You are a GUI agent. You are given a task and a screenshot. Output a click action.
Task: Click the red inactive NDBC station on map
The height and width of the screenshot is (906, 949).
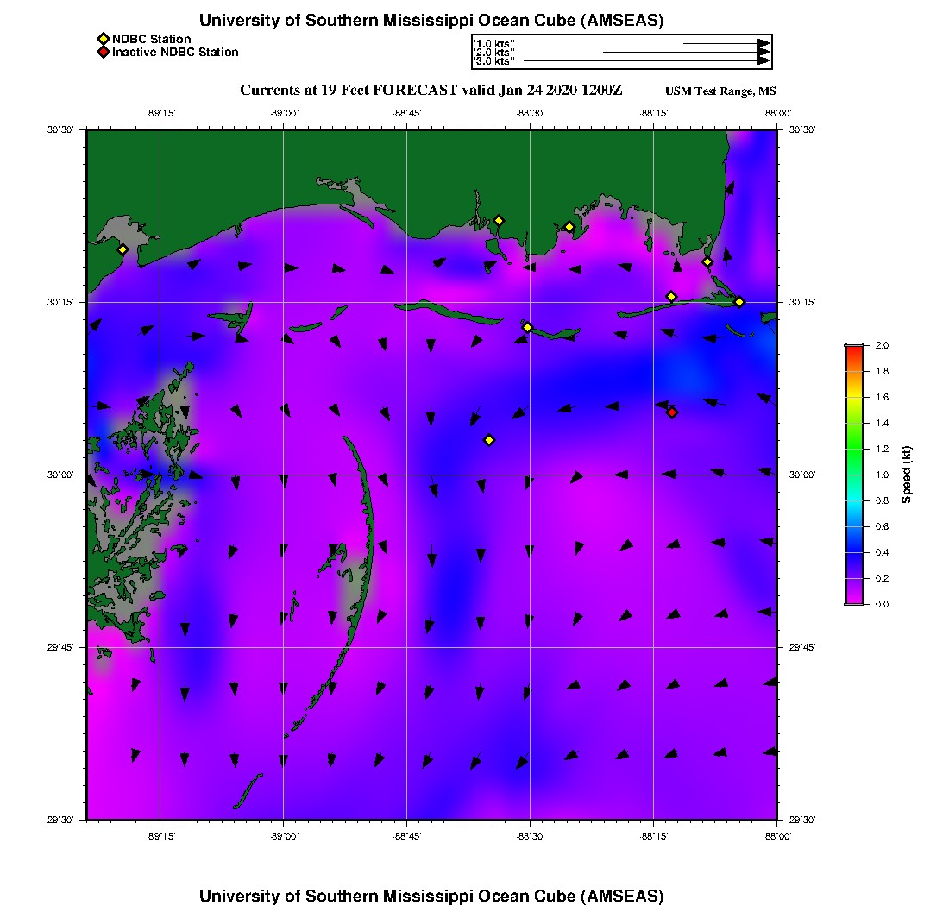pos(672,412)
